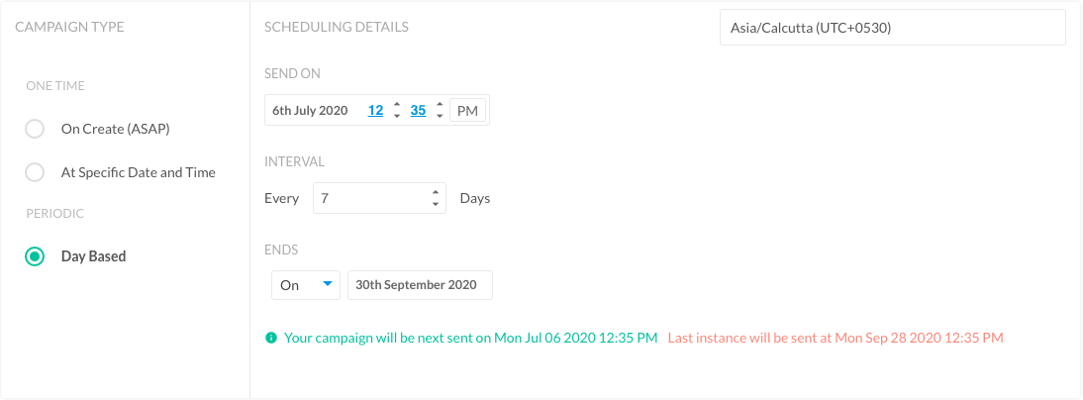Decrement the interval days value
1083x400 pixels.
pyautogui.click(x=436, y=204)
